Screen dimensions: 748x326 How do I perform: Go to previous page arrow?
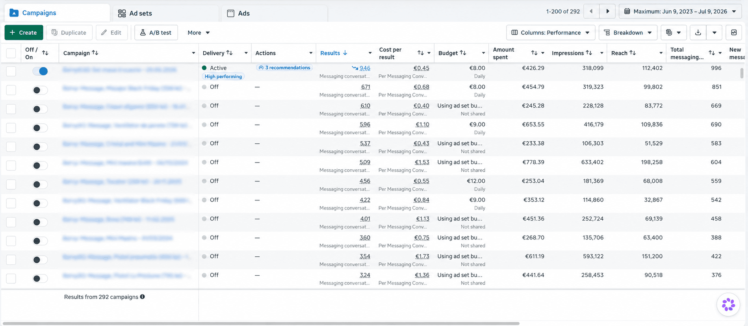591,11
